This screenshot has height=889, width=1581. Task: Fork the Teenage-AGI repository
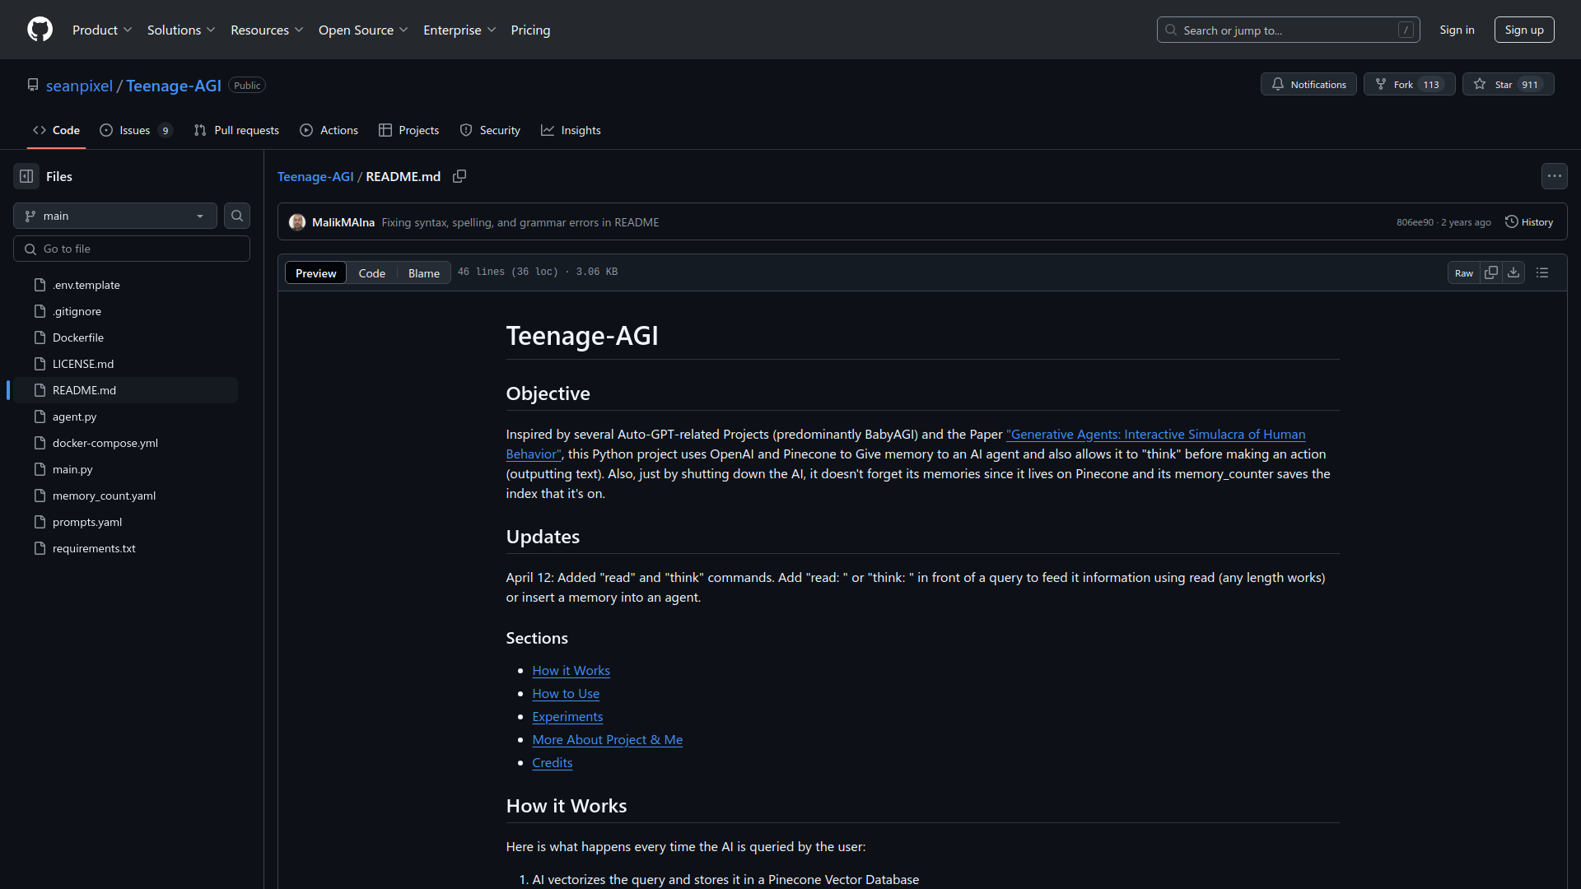click(x=1409, y=84)
